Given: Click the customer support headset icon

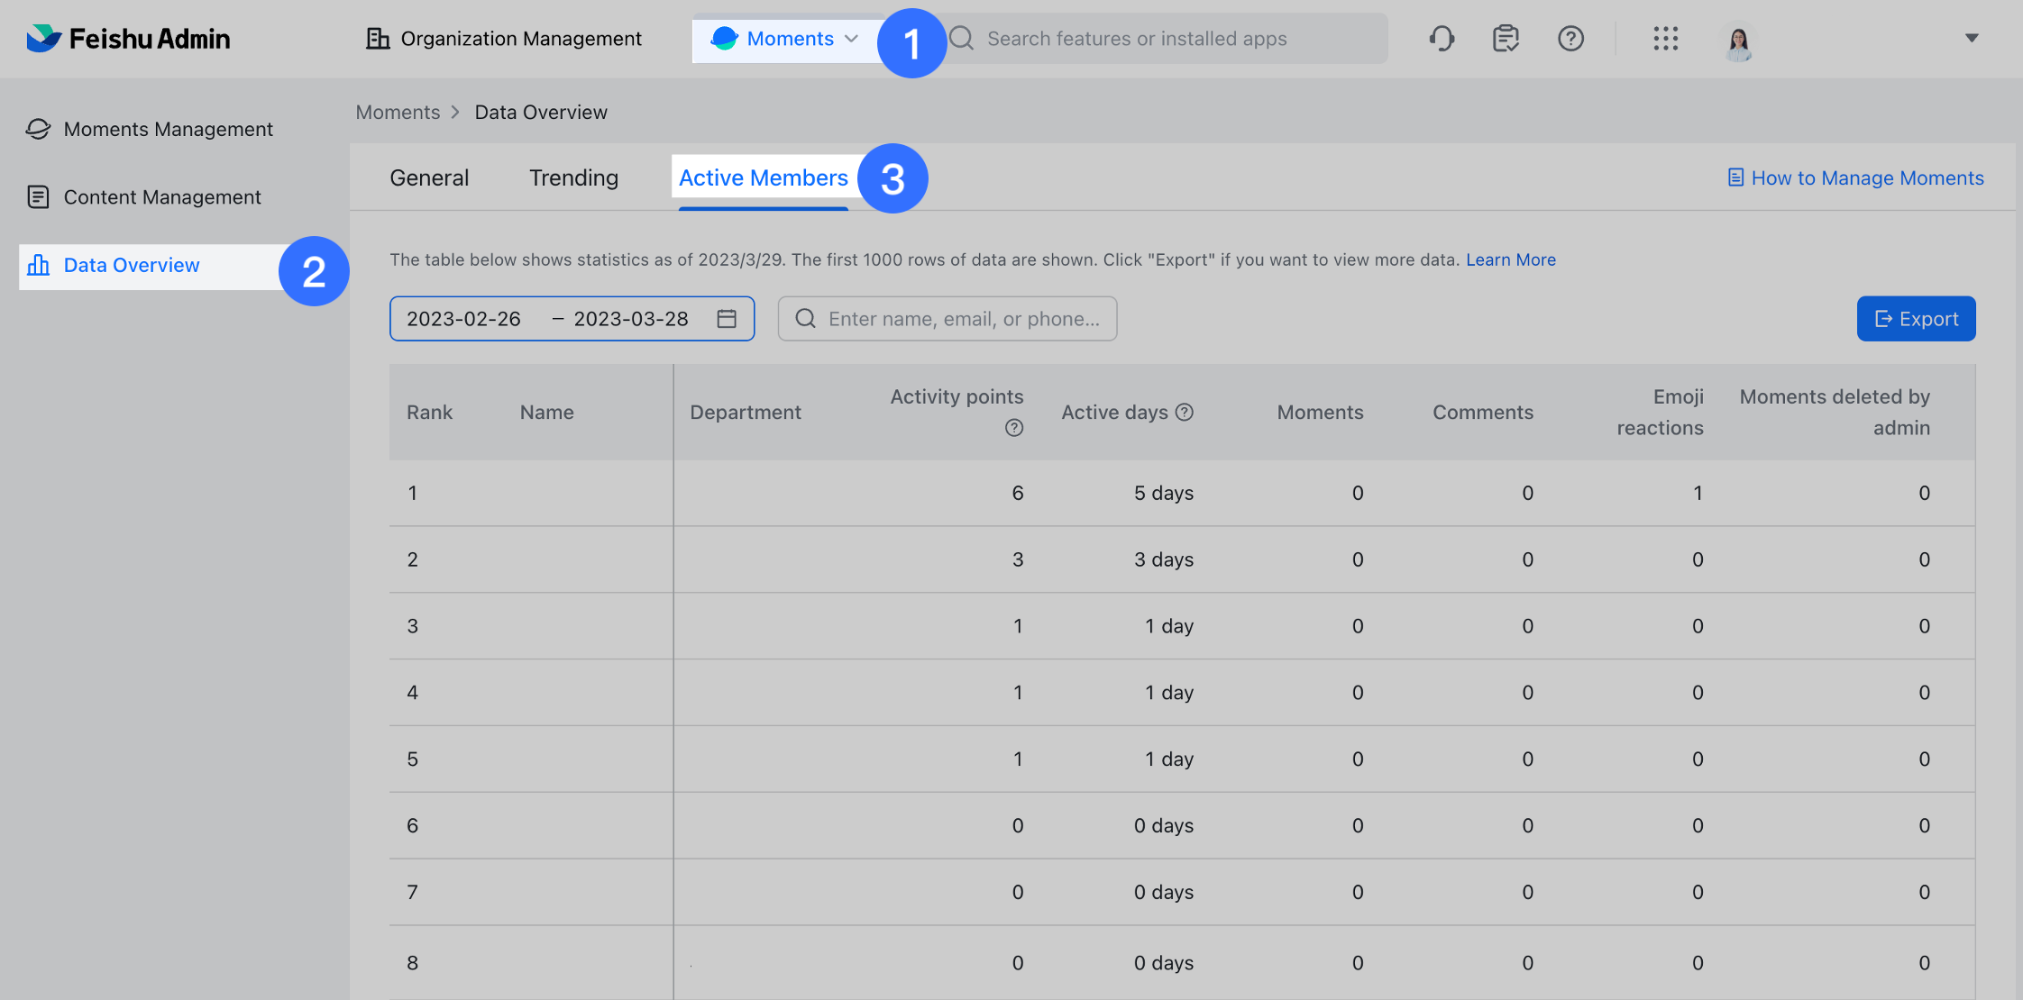Looking at the screenshot, I should coord(1442,39).
